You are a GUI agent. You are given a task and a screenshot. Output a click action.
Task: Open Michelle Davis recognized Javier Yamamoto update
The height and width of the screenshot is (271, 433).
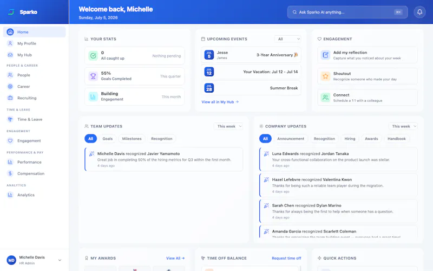click(x=164, y=159)
